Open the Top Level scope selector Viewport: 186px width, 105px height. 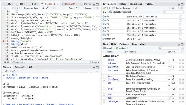tap(19, 62)
